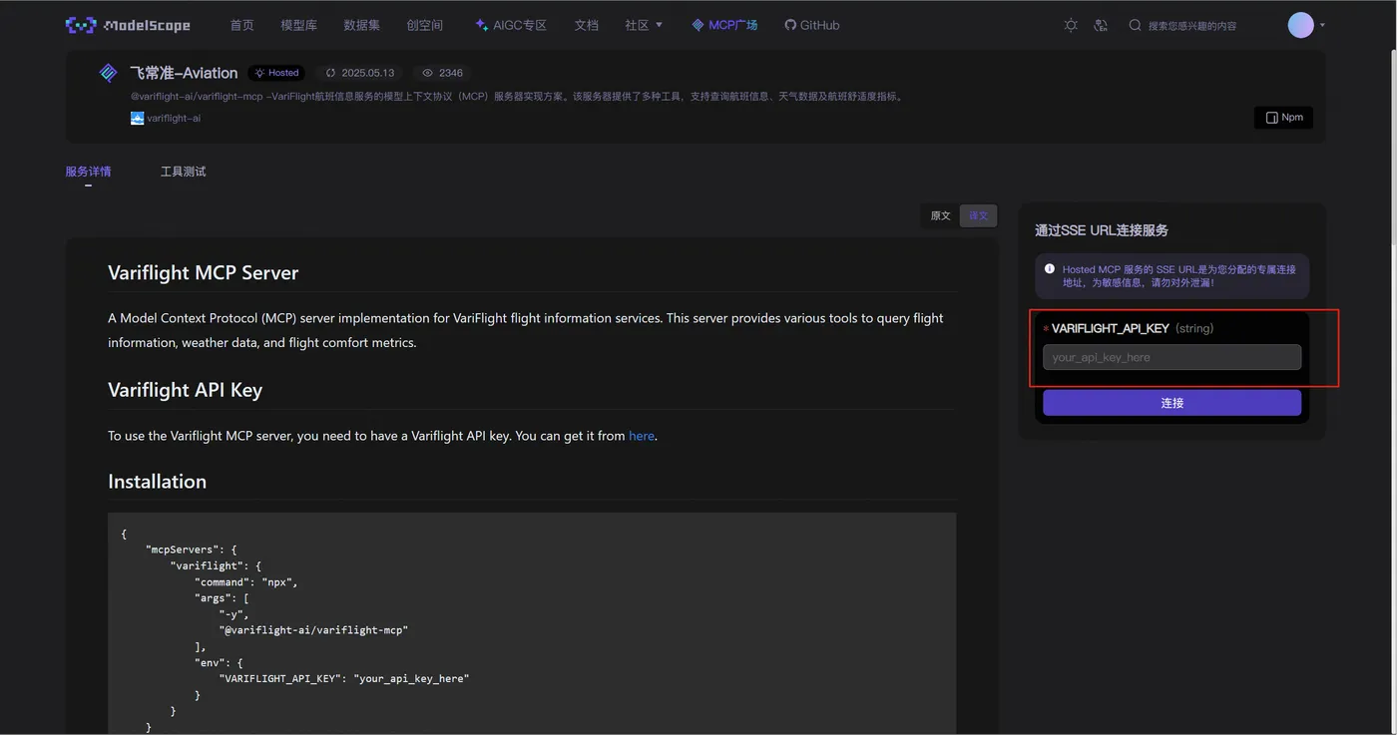Viewport: 1397px width, 735px height.
Task: Open 文档 in the top navigation
Action: 587,25
